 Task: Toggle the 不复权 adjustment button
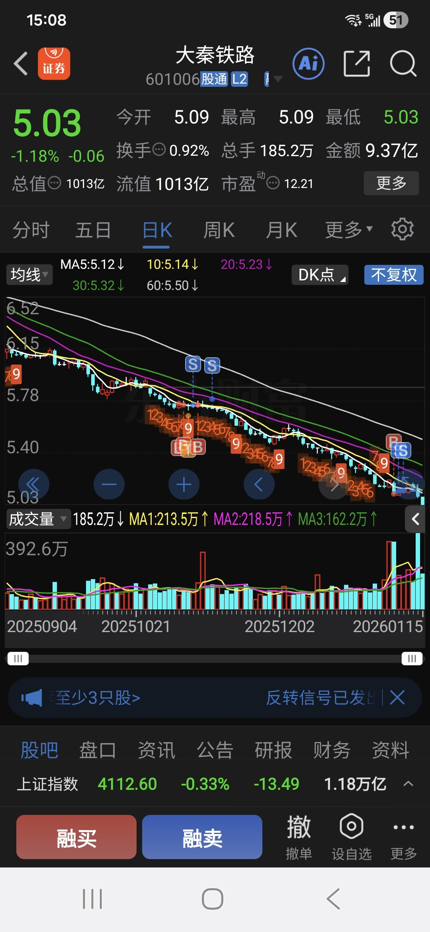[394, 275]
